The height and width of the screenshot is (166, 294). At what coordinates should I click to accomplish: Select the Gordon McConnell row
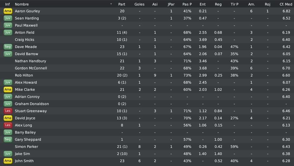(147, 68)
